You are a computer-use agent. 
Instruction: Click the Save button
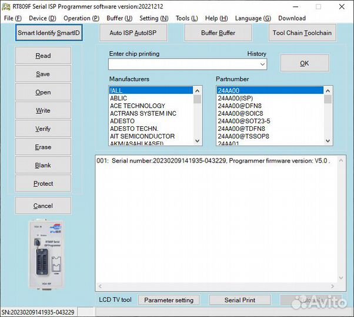pos(43,74)
